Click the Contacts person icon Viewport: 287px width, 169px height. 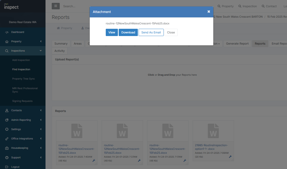pos(7,110)
